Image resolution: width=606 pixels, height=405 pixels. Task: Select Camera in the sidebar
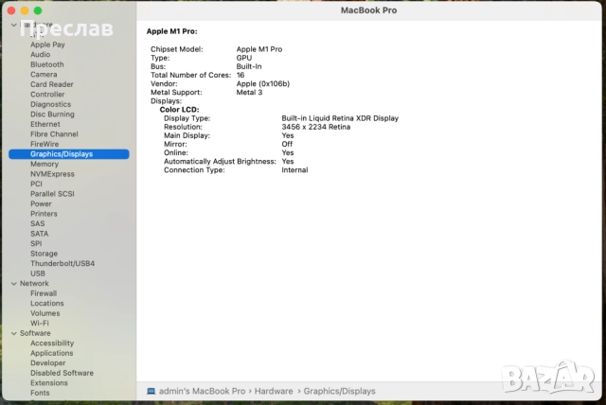click(44, 75)
